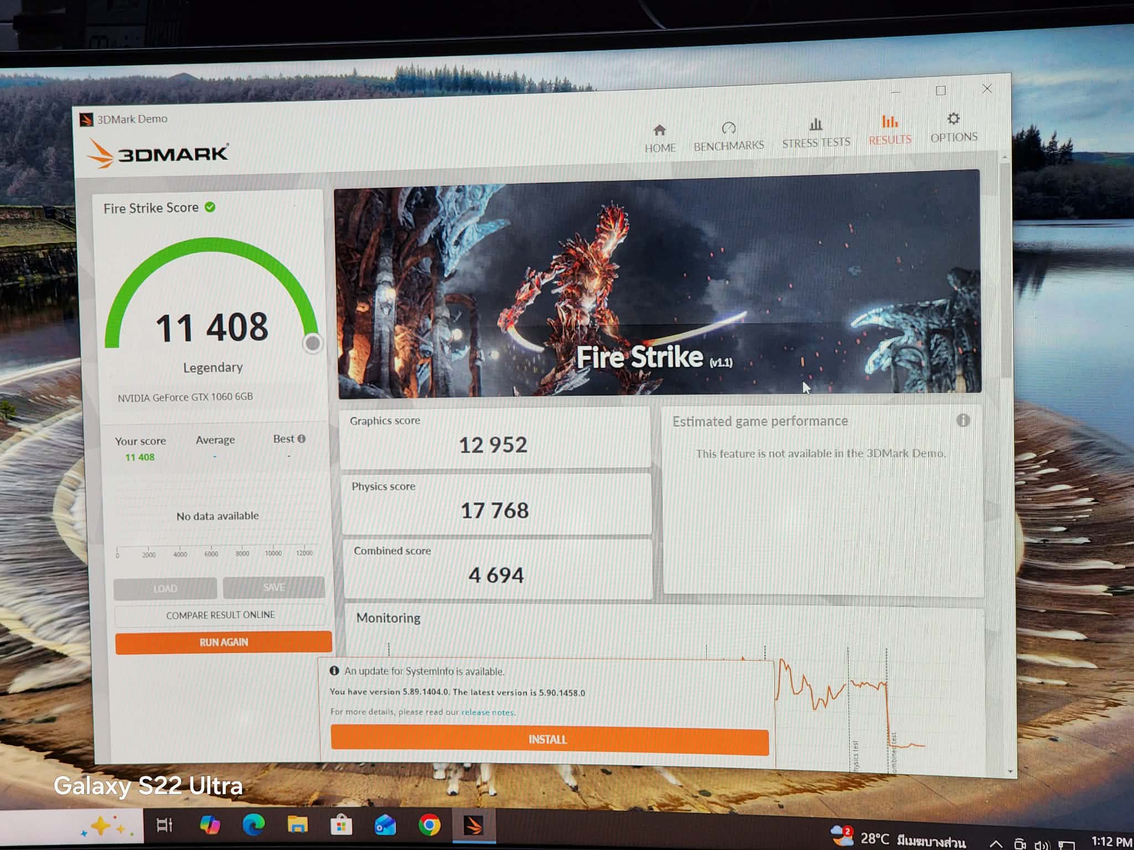Click Compare Result Online button
This screenshot has width=1134, height=850.
220,615
